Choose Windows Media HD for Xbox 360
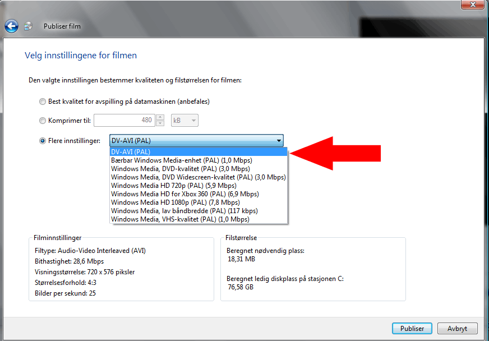Screen dimensions: 489x341 199,194
